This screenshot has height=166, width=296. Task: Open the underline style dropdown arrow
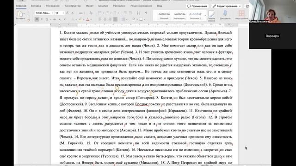50,19
